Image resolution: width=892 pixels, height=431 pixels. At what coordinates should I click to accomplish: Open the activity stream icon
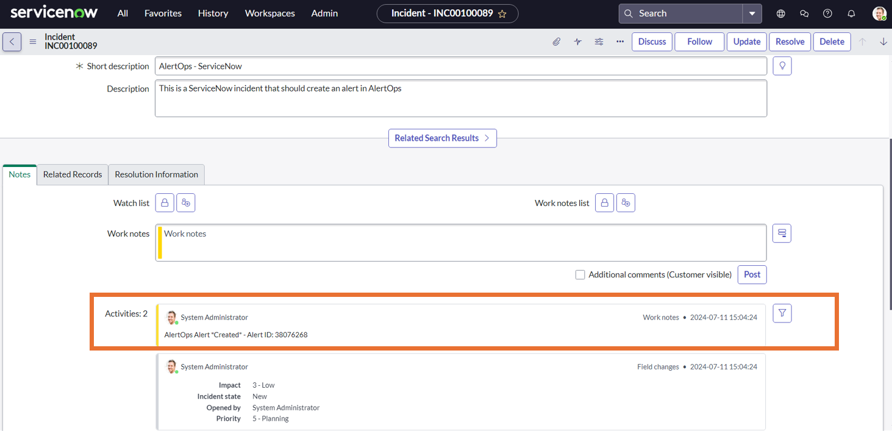[x=577, y=41]
